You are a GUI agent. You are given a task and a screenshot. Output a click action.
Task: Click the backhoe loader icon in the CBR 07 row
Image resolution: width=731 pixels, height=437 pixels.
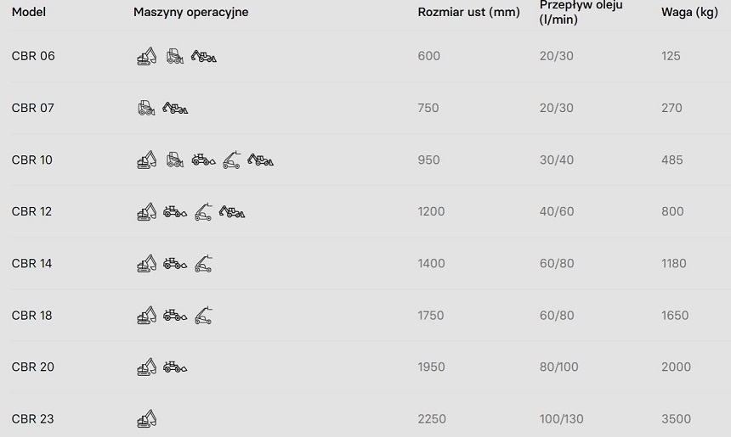[x=175, y=109]
